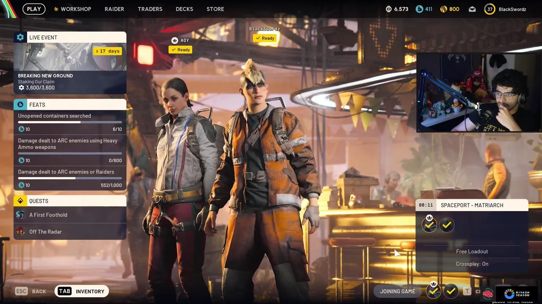542x304 pixels.
Task: Open the Breaking New Ground event thumbnail
Action: [70, 57]
